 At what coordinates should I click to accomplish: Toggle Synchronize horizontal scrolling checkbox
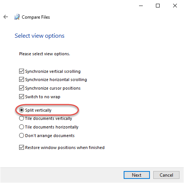21,80
